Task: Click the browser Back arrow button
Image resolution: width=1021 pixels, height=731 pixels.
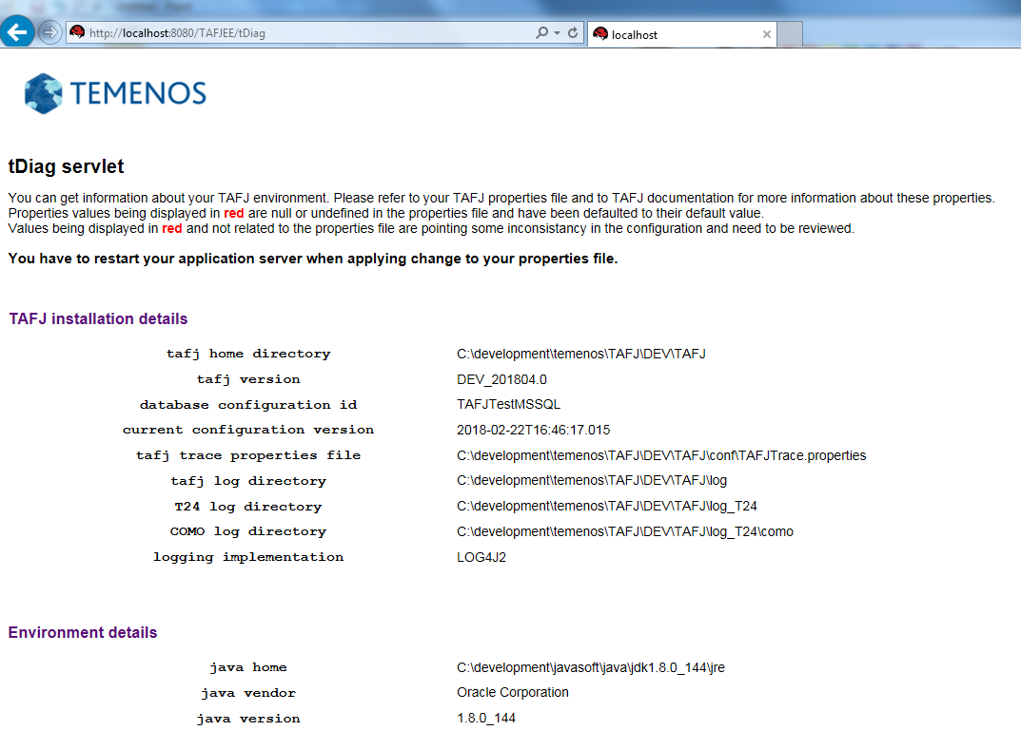Action: click(17, 31)
